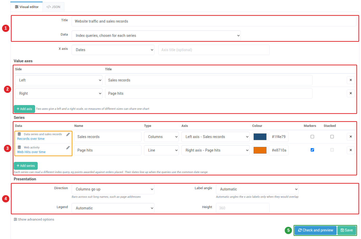This screenshot has width=361, height=239.
Task: Pick the orange Page hits colour swatch
Action: point(260,150)
